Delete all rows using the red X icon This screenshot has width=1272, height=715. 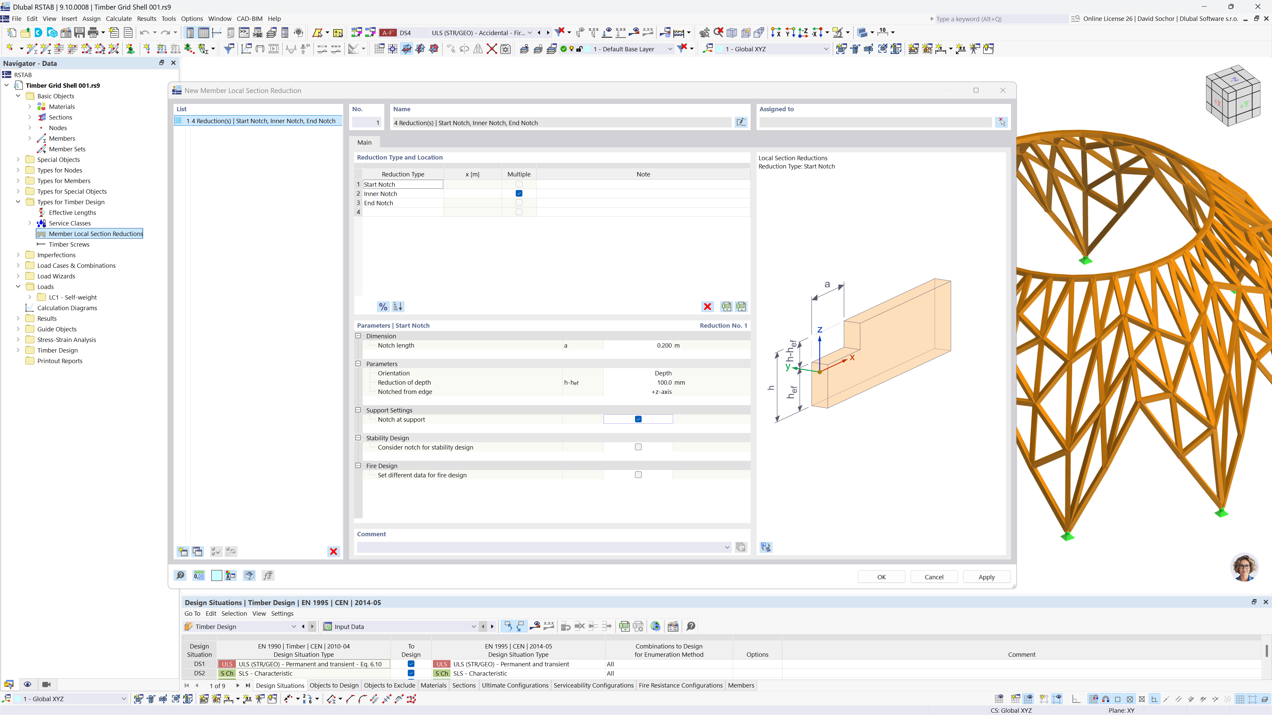(707, 307)
